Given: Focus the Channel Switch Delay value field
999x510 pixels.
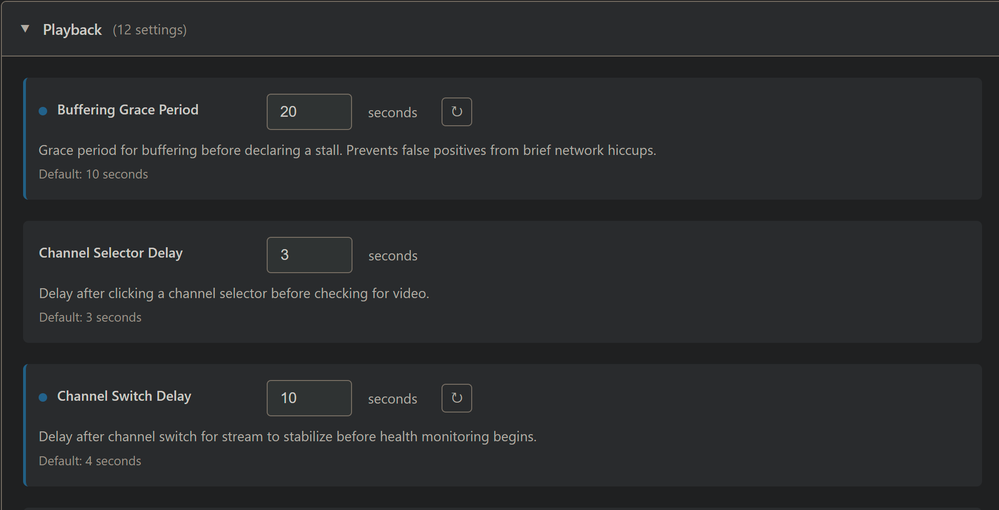Looking at the screenshot, I should tap(309, 398).
